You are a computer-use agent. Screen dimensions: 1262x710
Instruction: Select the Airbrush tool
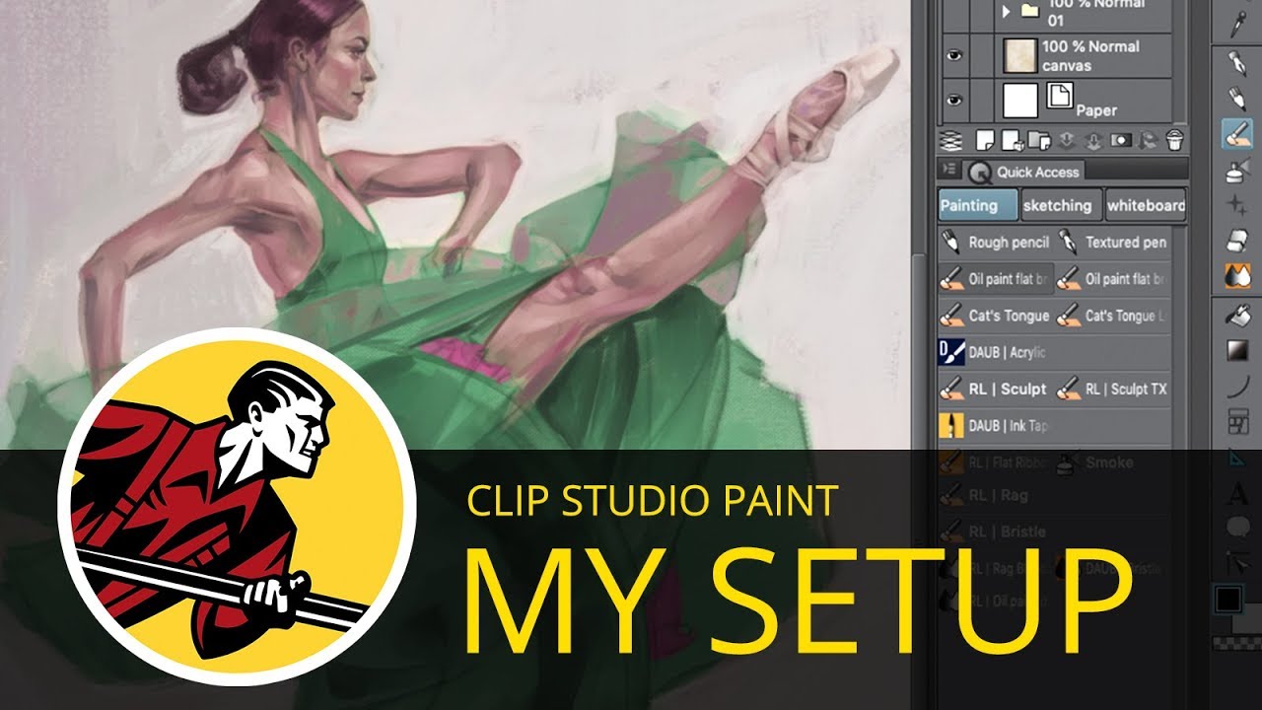[1237, 171]
